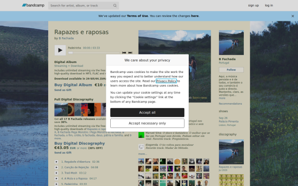This screenshot has height=186, width=298.
Task: Open the orange coin supporter avatar
Action: point(177,161)
